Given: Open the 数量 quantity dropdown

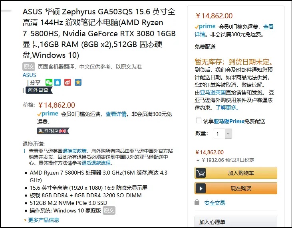Looking at the screenshot, I should (222, 134).
